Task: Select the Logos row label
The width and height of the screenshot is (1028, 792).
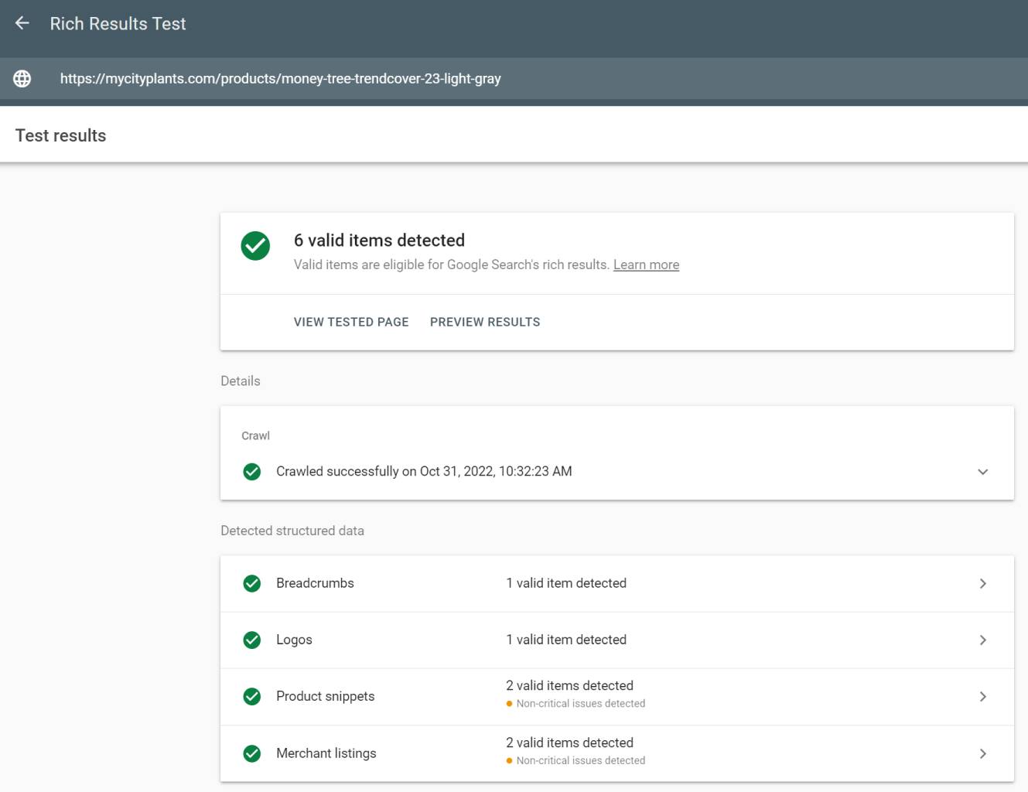Action: (294, 640)
